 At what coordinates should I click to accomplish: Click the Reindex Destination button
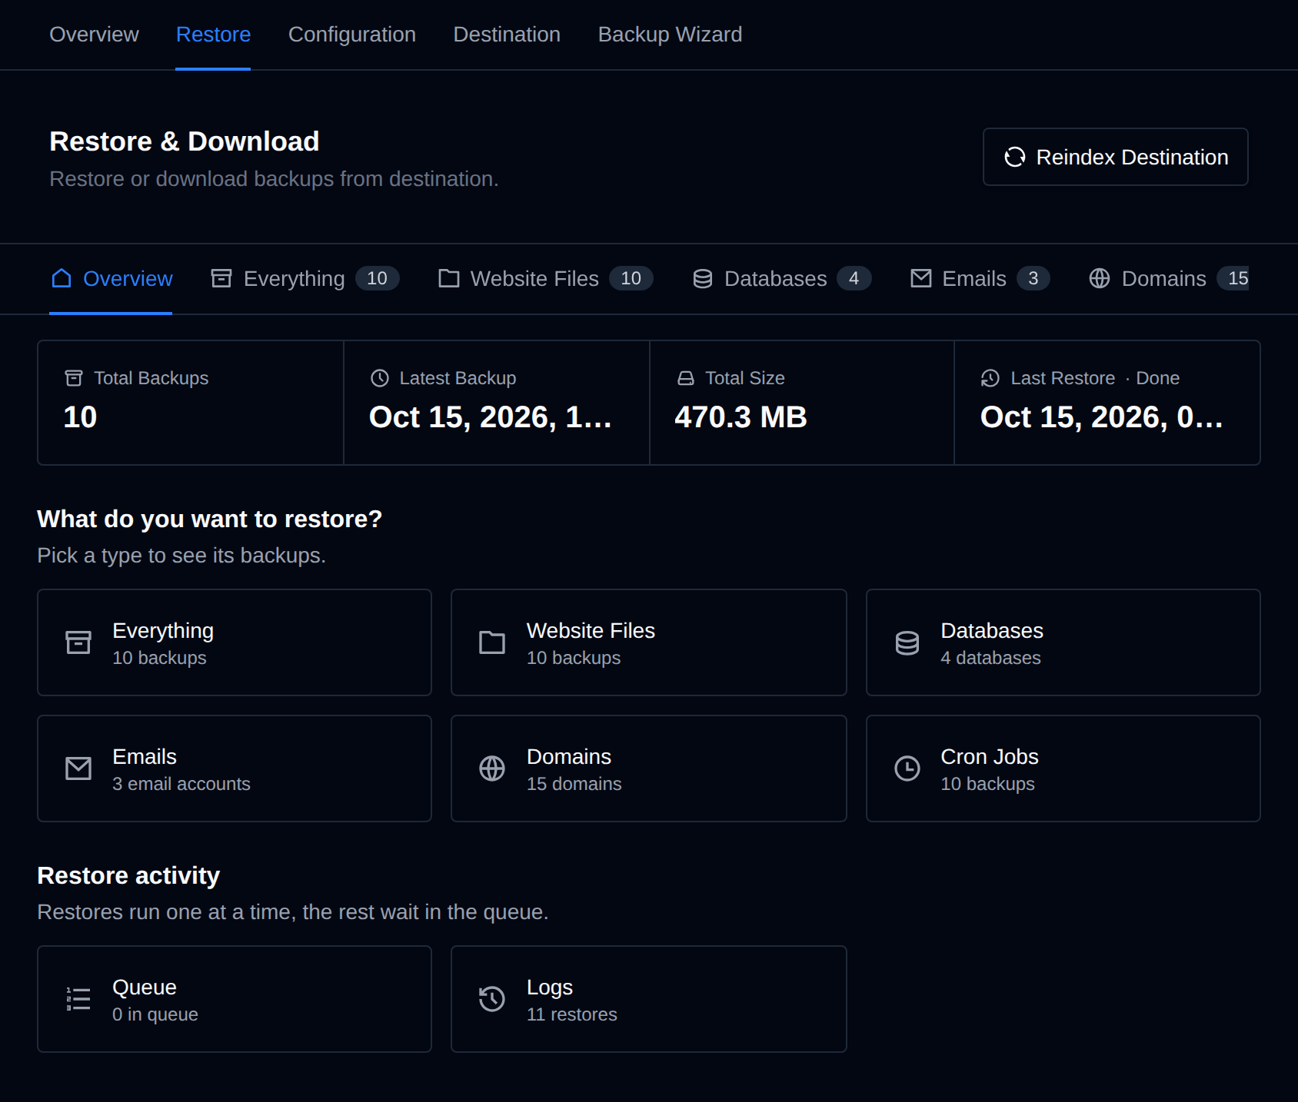click(1115, 157)
